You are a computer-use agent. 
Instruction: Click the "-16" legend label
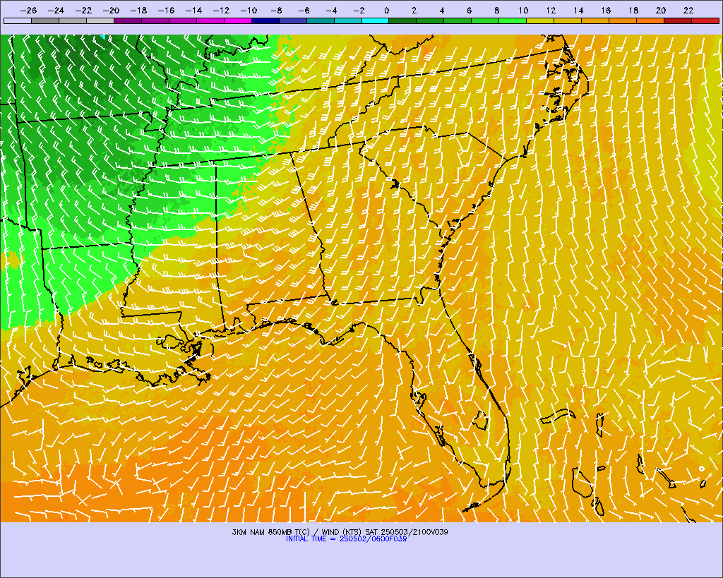tap(166, 11)
